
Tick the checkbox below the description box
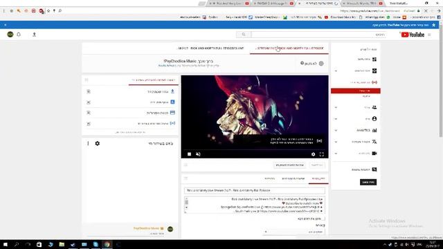point(323,219)
